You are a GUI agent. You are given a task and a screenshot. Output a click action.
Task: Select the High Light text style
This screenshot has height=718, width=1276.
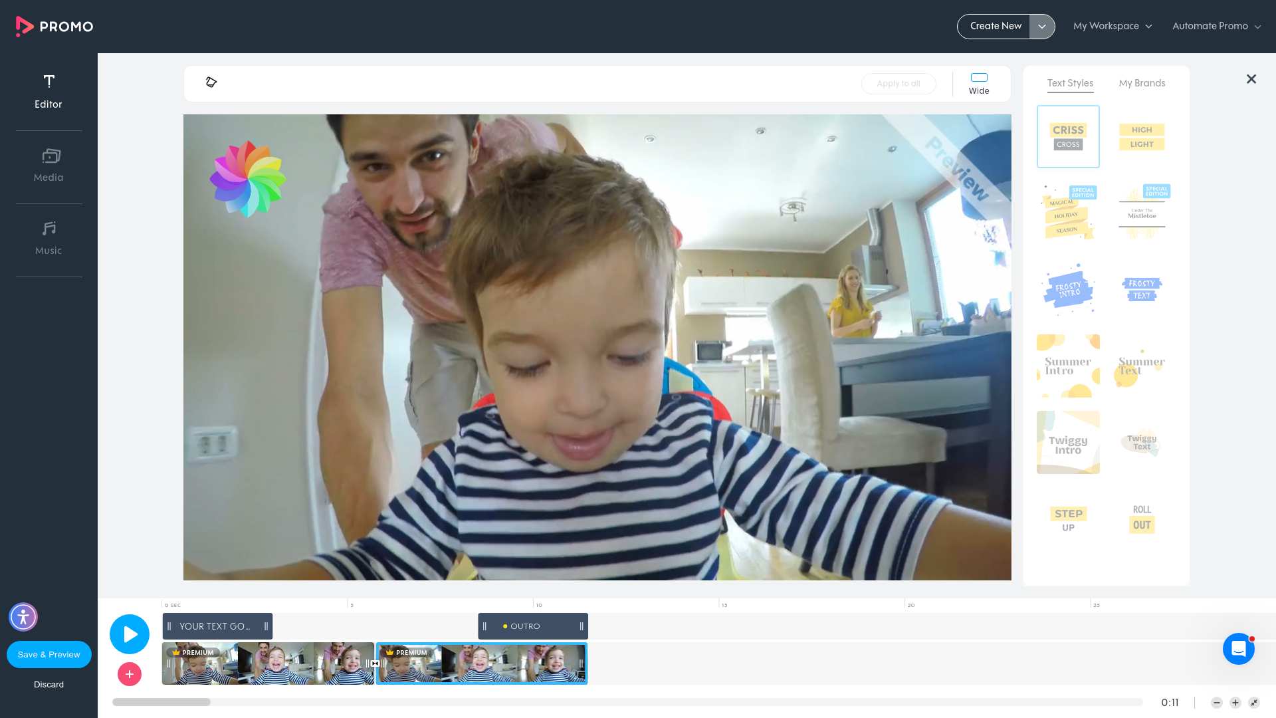1142,136
